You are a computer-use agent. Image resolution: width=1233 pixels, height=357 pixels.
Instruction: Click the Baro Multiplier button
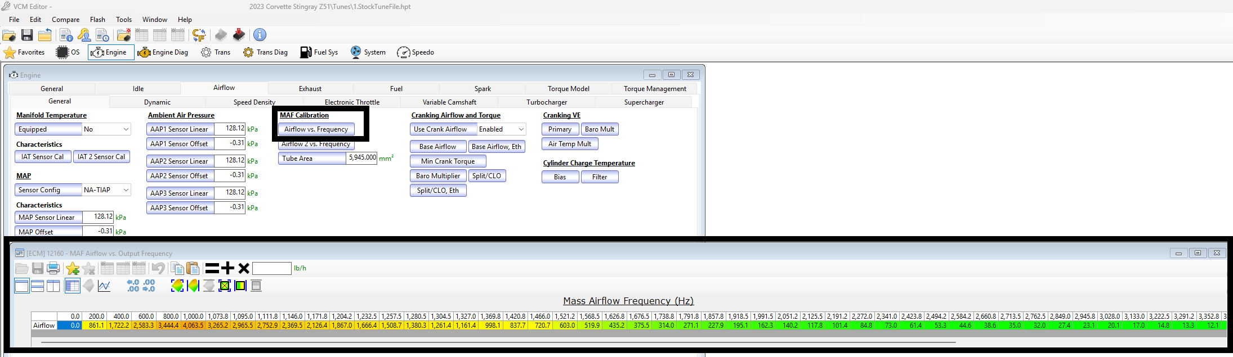(438, 176)
